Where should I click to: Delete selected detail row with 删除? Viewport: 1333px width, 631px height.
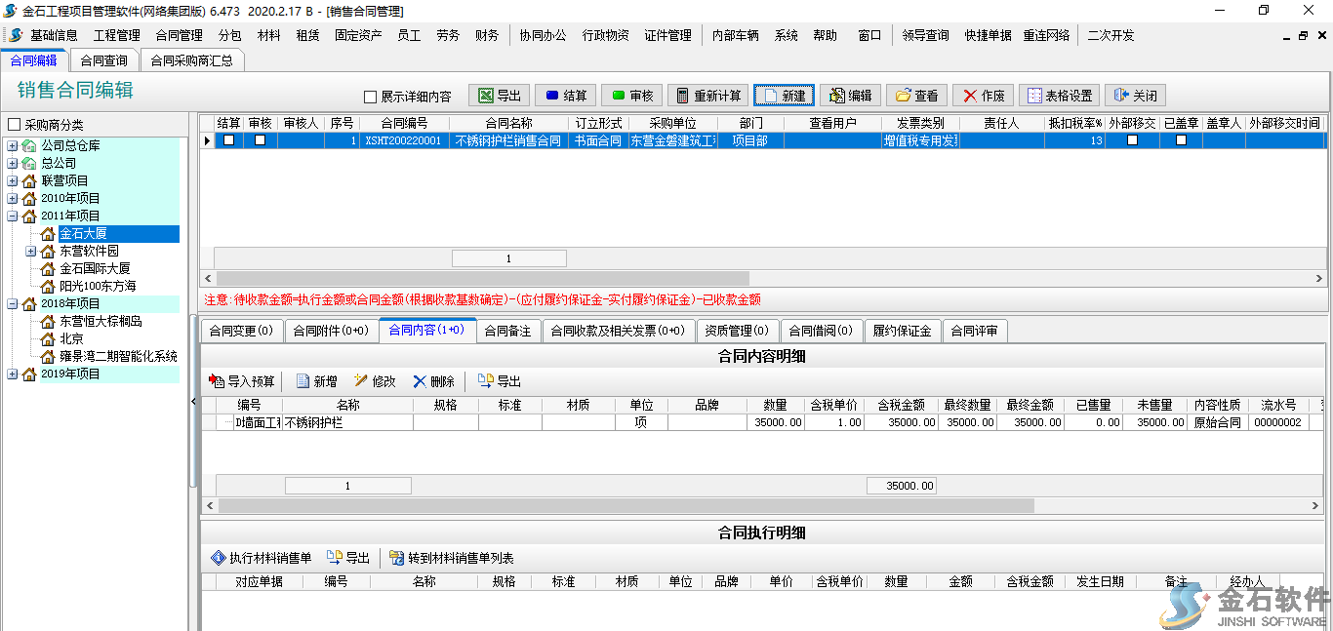(433, 380)
